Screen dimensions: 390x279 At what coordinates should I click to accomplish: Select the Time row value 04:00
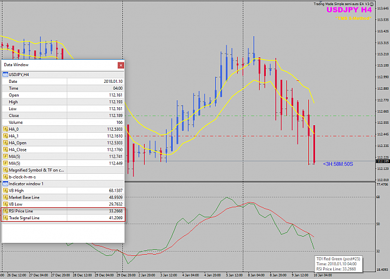pyautogui.click(x=118, y=88)
